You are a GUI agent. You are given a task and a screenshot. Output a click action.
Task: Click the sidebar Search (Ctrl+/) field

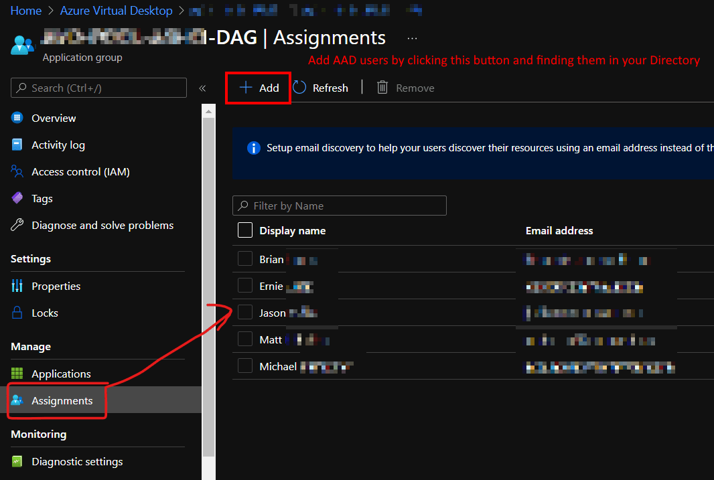[99, 88]
